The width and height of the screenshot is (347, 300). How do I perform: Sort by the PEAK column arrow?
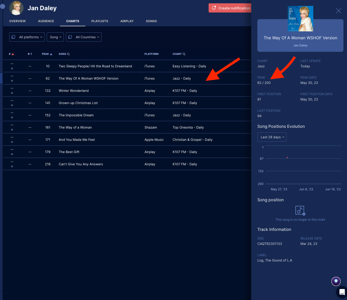(51, 54)
